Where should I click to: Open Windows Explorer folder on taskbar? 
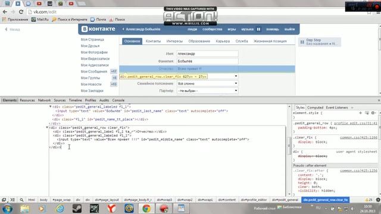pyautogui.click(x=25, y=209)
